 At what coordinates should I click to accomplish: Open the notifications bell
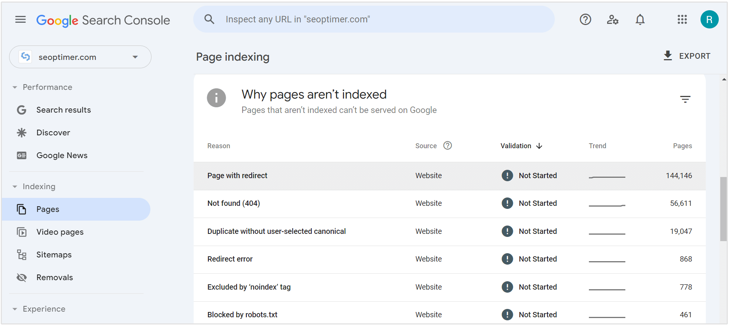point(640,19)
